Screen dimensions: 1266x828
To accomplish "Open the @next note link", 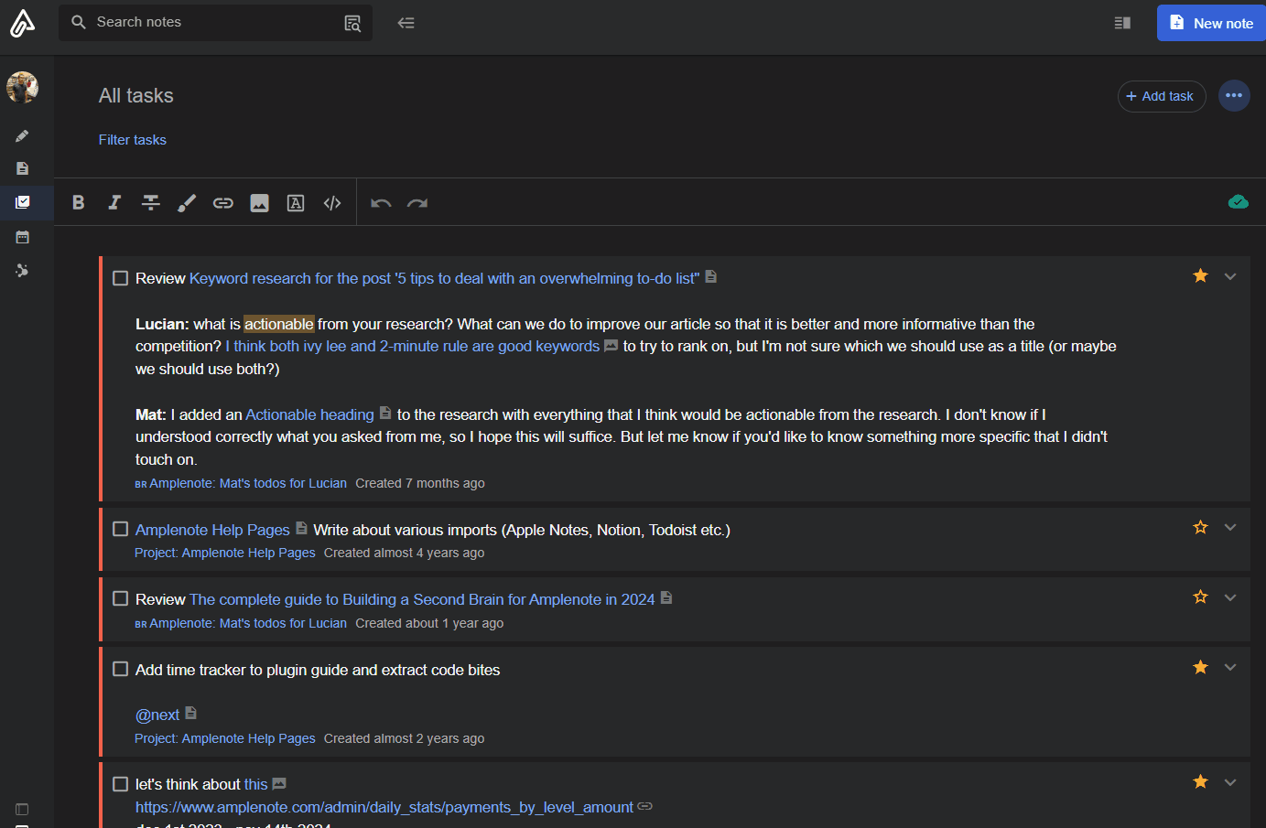I will tap(157, 715).
